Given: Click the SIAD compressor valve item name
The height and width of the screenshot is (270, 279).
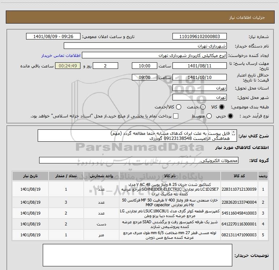Looking at the screenshot, I should [170, 224].
